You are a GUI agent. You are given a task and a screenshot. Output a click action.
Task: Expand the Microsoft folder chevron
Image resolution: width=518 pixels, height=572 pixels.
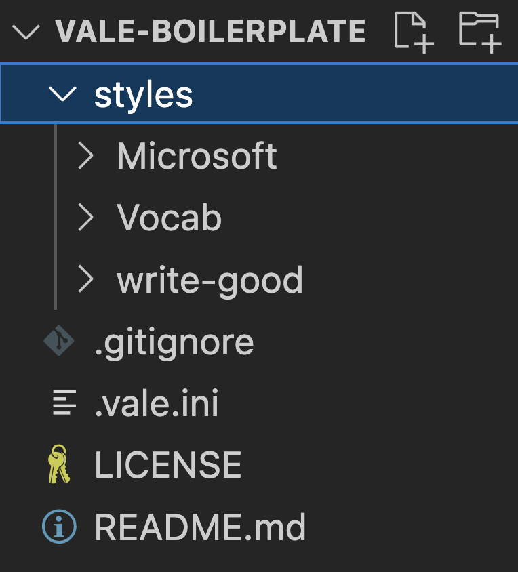pyautogui.click(x=85, y=156)
